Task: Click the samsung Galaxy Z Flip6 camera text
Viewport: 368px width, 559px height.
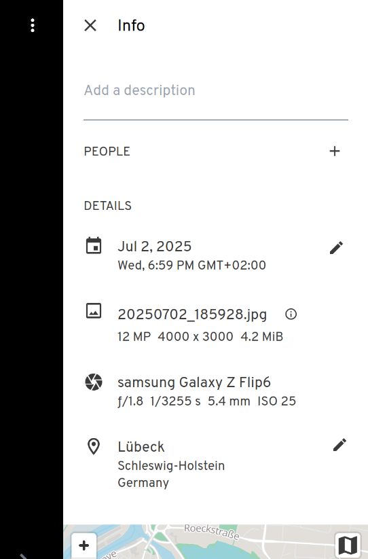Action: (x=194, y=382)
